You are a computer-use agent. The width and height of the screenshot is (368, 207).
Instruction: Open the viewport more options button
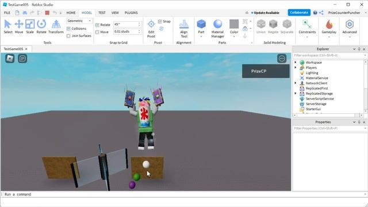tap(282, 59)
